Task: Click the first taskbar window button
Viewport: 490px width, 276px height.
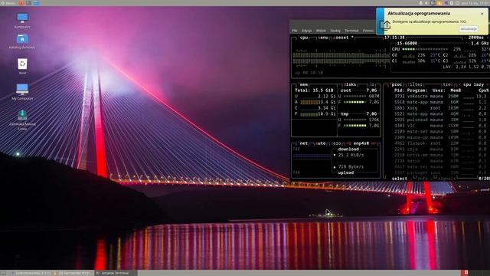Action: point(32,273)
